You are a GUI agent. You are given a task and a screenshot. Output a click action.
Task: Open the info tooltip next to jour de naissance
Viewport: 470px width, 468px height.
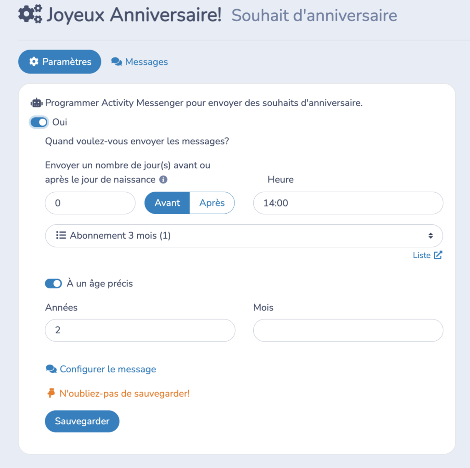[x=163, y=180]
